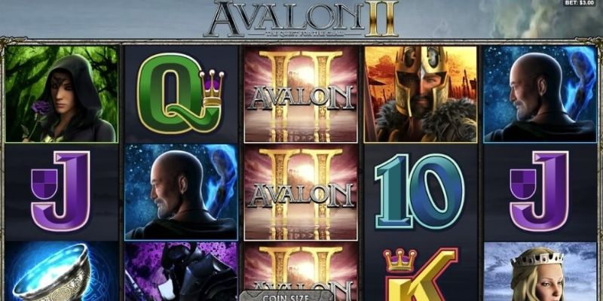Select the teal number 10 symbol
The width and height of the screenshot is (603, 301).
420,191
